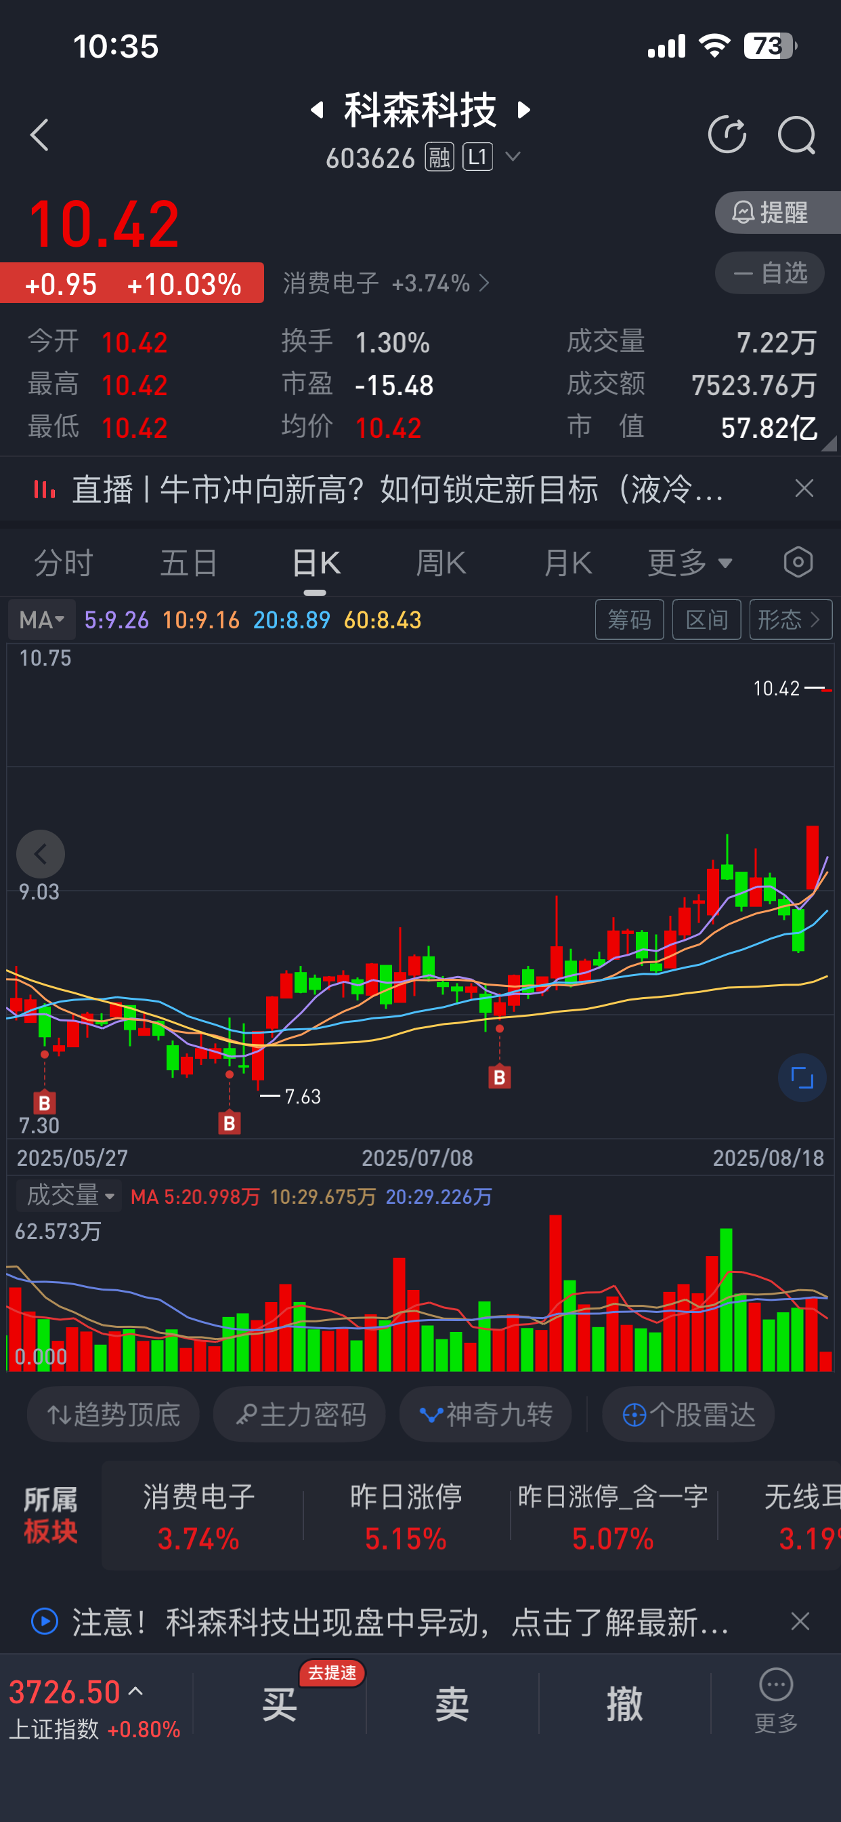This screenshot has height=1822, width=841.
Task: Tap the 买 buy button
Action: click(x=280, y=1703)
